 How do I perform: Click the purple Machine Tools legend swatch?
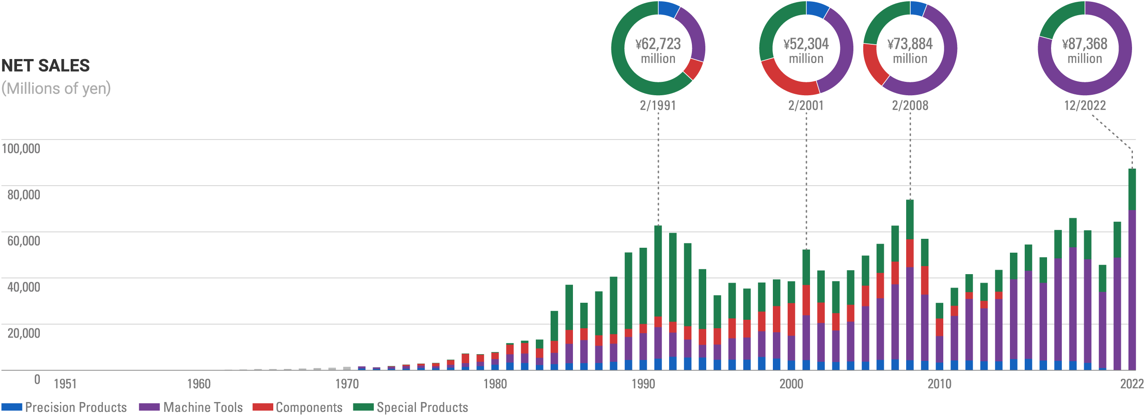pos(149,407)
